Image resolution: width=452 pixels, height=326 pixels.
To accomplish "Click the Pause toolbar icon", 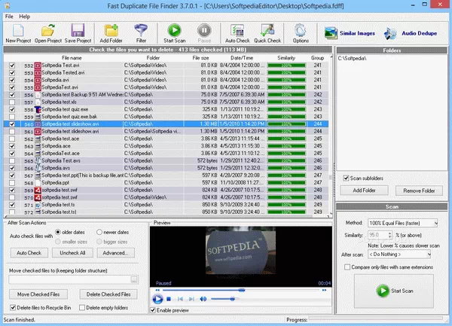I will click(x=204, y=33).
